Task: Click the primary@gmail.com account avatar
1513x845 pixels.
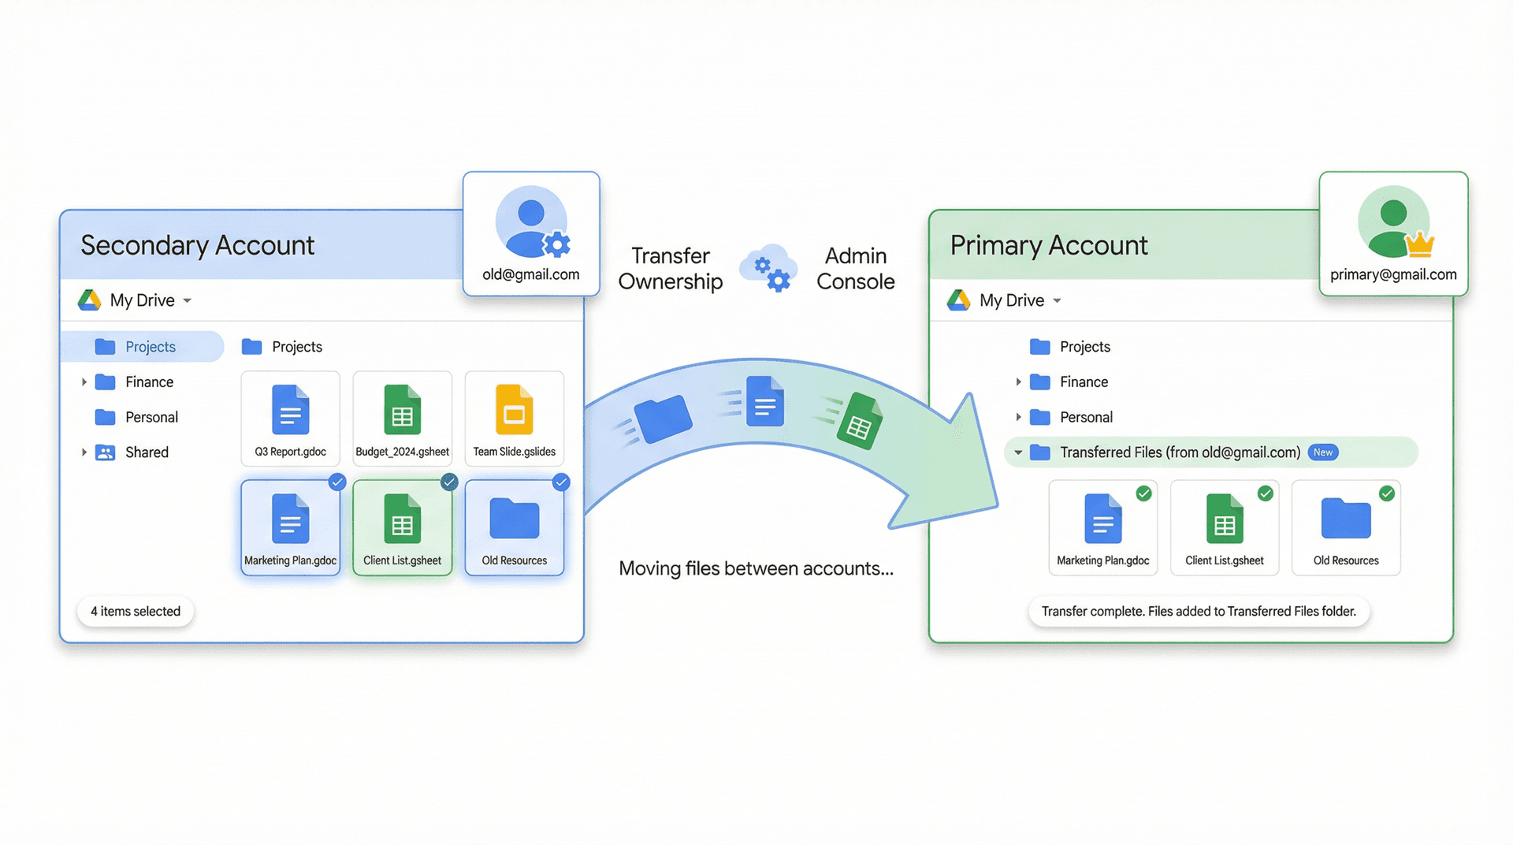Action: coord(1393,223)
